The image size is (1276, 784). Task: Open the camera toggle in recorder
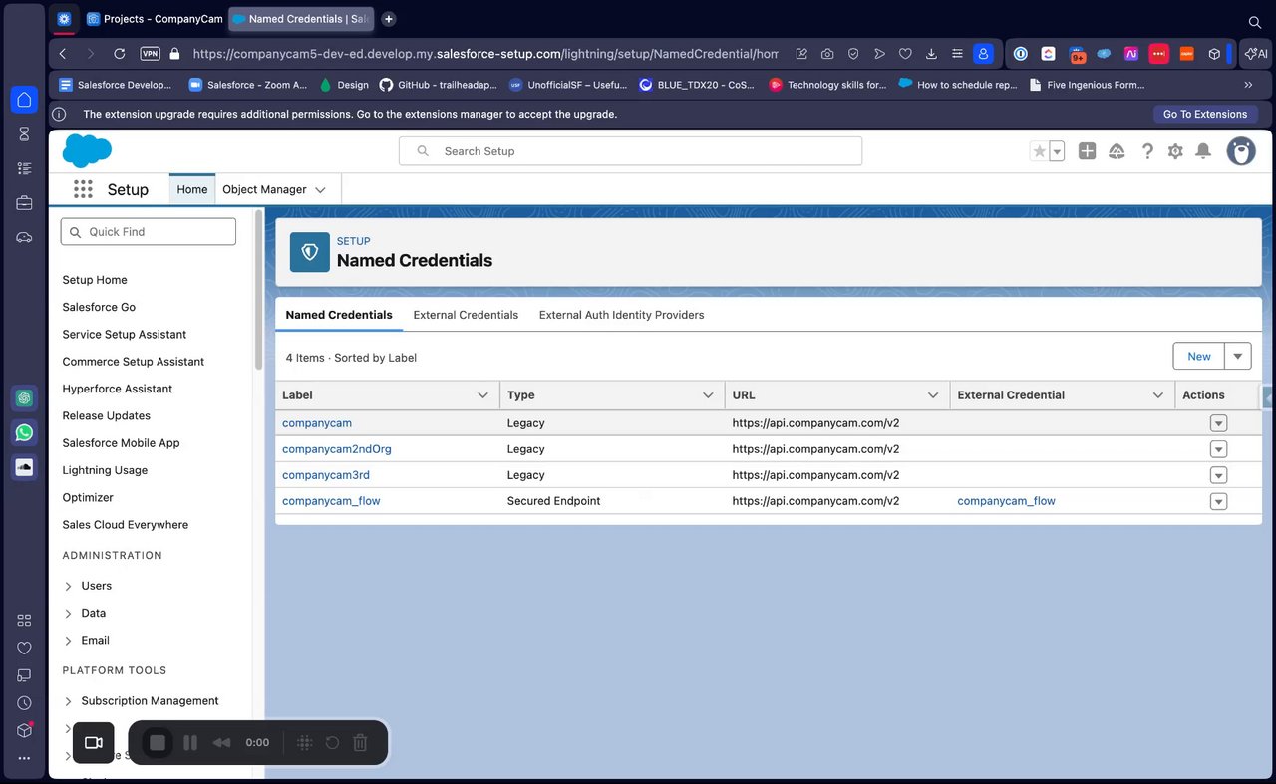pyautogui.click(x=94, y=743)
